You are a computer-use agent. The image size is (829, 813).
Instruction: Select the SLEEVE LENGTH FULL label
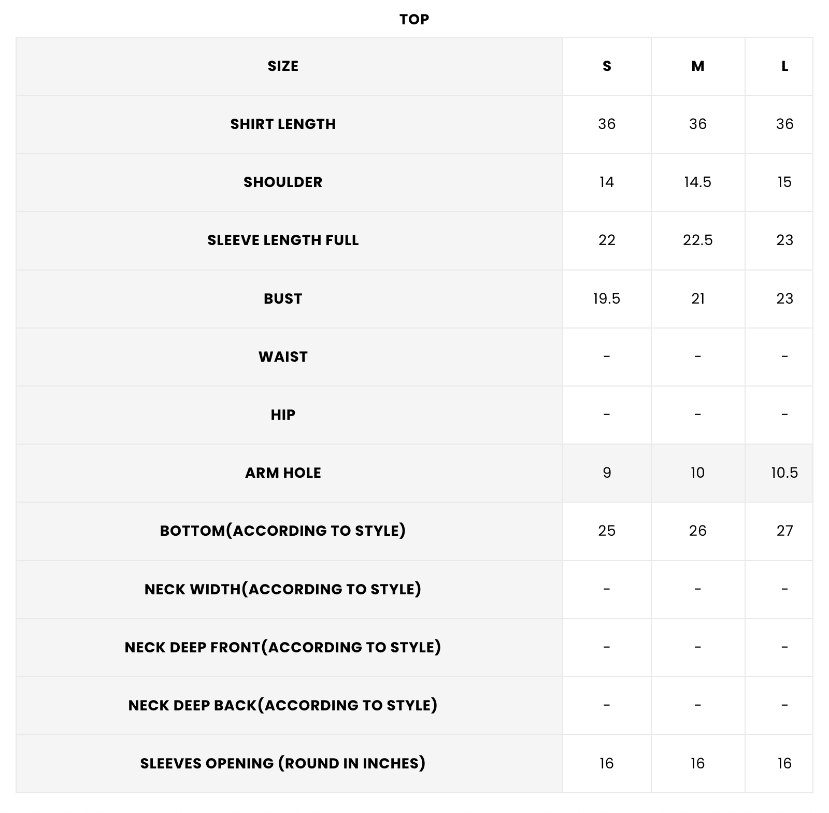283,240
